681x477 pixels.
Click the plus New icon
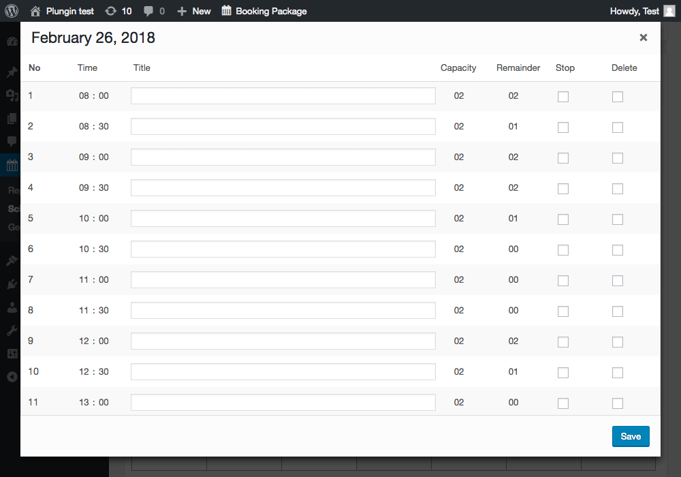click(182, 11)
